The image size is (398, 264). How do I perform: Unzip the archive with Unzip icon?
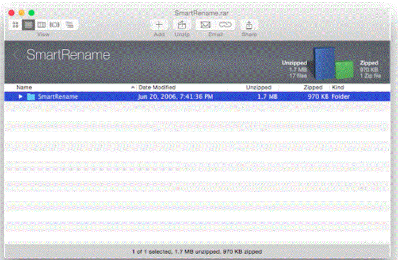[182, 25]
